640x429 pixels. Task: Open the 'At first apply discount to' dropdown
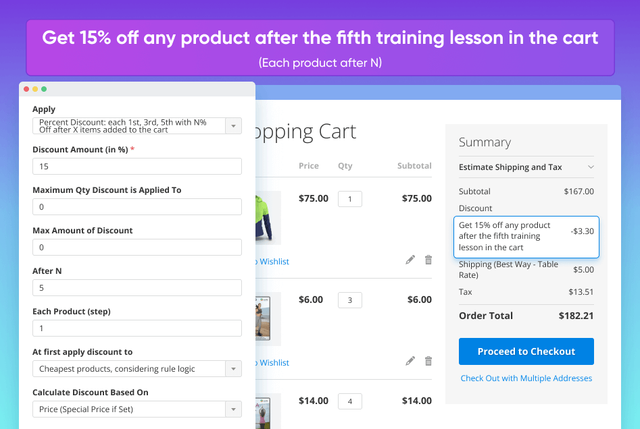[233, 369]
